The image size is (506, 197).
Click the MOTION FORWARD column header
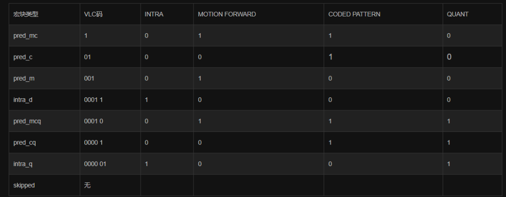(227, 15)
